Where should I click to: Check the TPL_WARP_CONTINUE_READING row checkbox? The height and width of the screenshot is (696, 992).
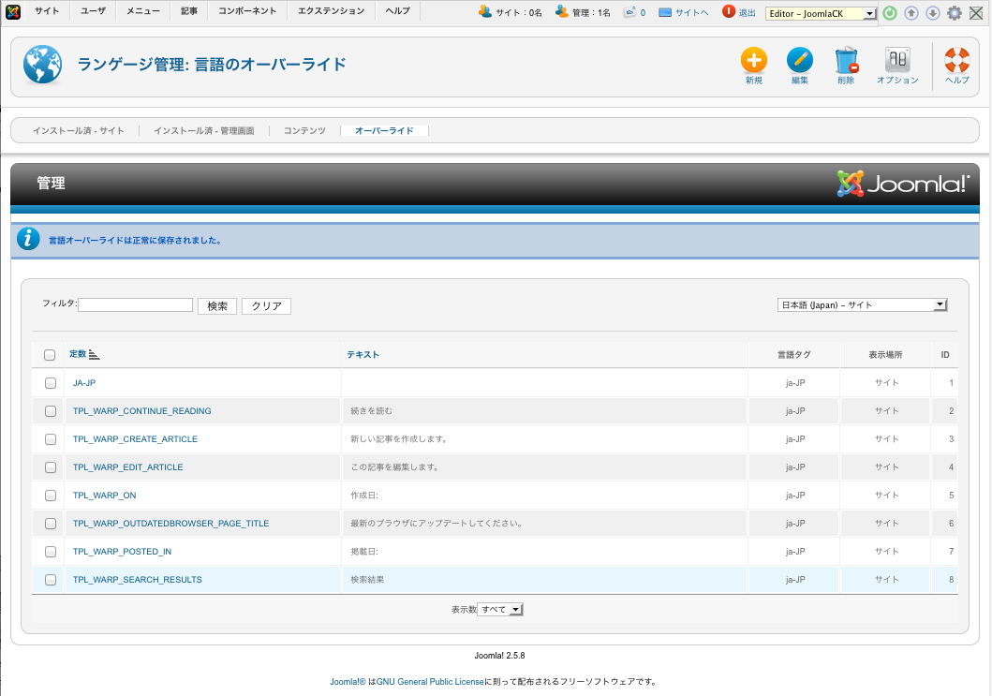coord(50,411)
